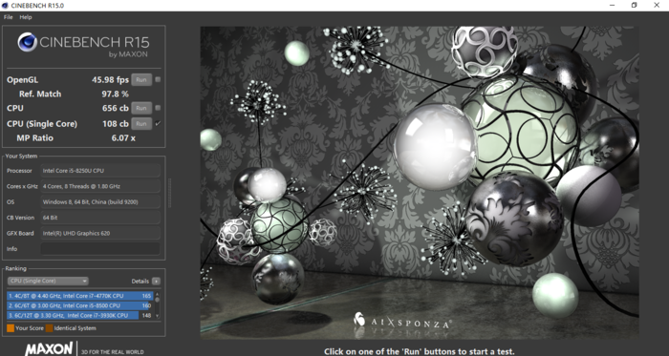Click the ranking list scroll down arrow
This screenshot has width=669, height=356.
(158, 316)
